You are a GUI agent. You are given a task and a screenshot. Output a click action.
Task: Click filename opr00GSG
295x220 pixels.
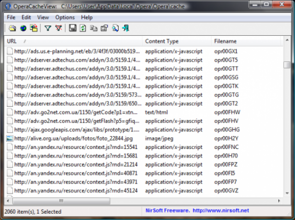pos(226,77)
